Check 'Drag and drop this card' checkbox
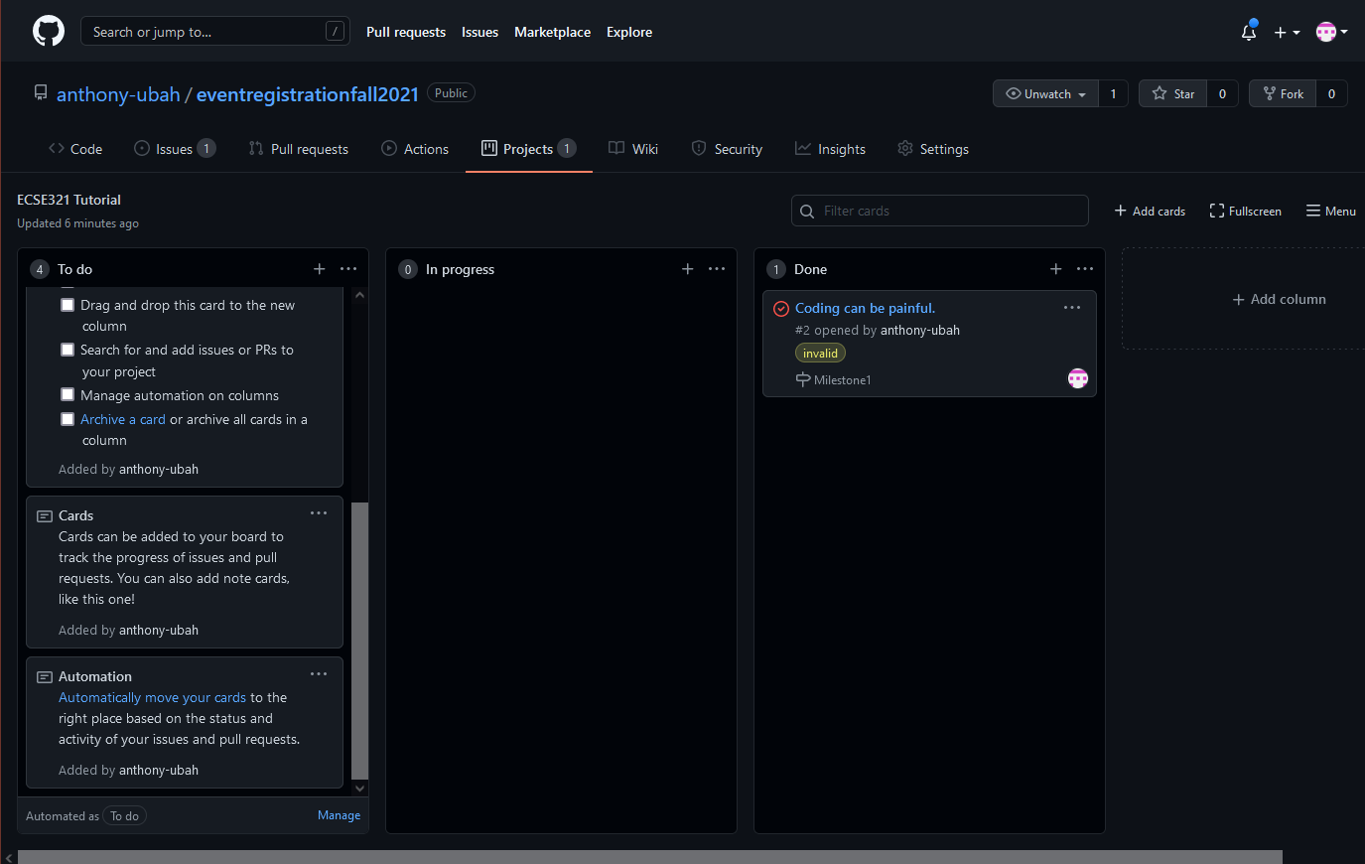Image resolution: width=1365 pixels, height=864 pixels. tap(68, 305)
